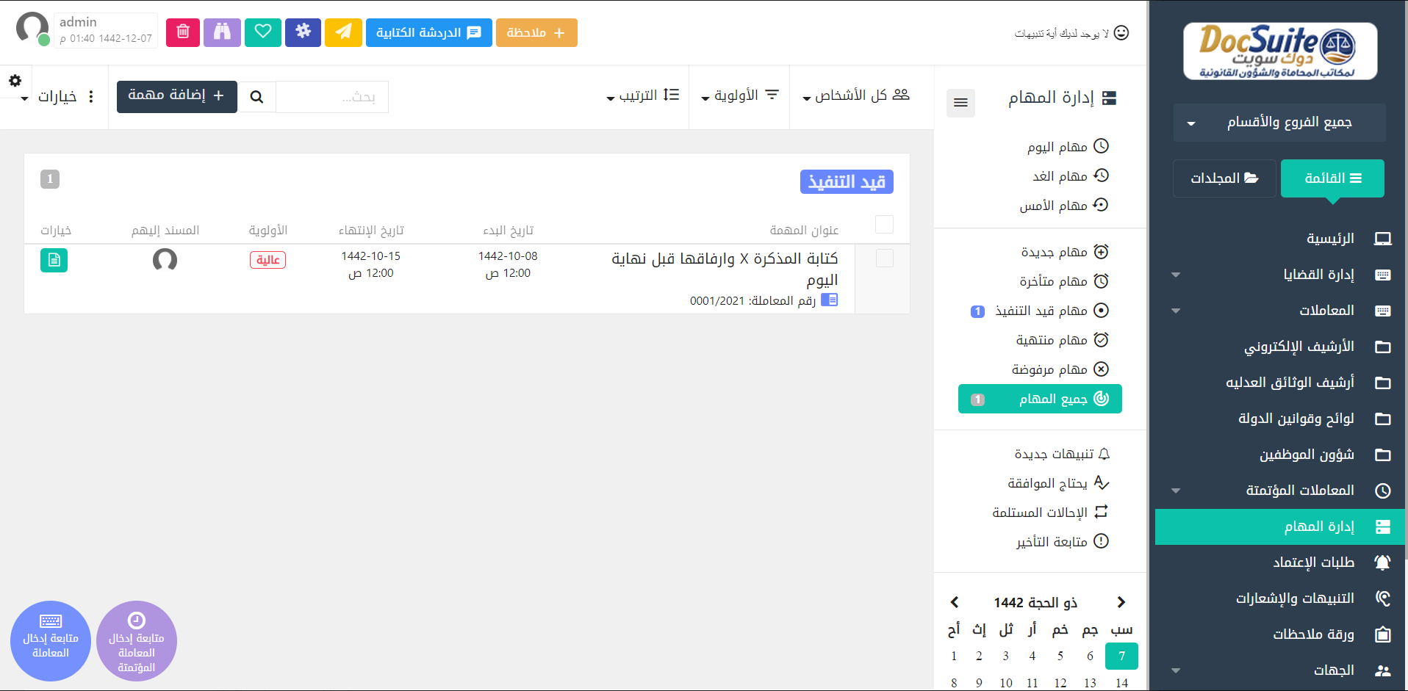
Task: Check the select-all checkbox in table header
Action: pyautogui.click(x=884, y=224)
